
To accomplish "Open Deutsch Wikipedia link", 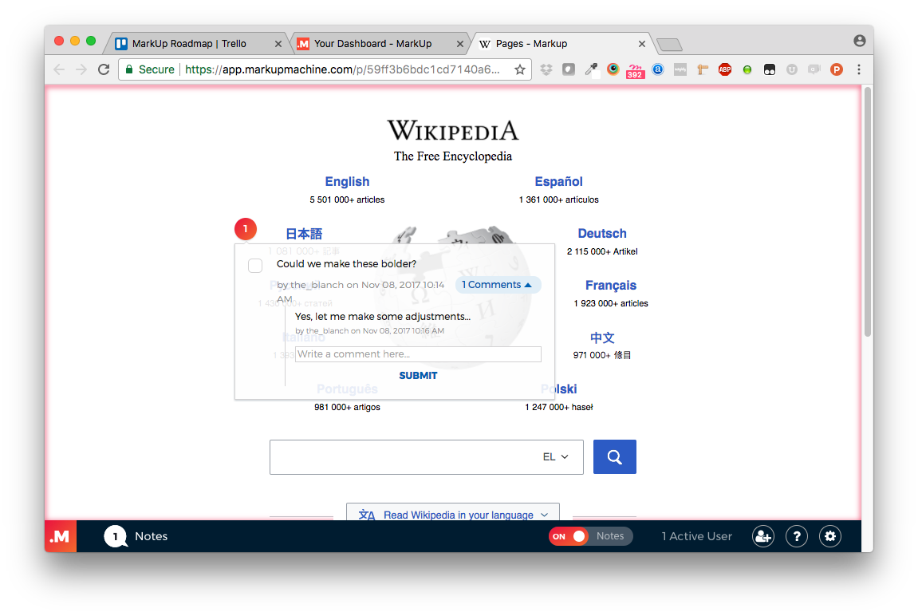I will (602, 234).
